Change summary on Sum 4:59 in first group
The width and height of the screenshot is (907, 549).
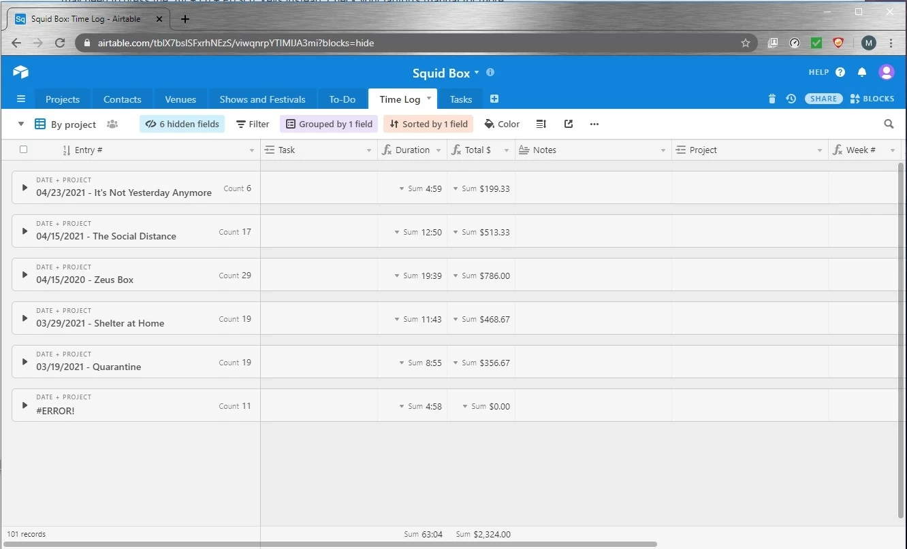(x=421, y=188)
